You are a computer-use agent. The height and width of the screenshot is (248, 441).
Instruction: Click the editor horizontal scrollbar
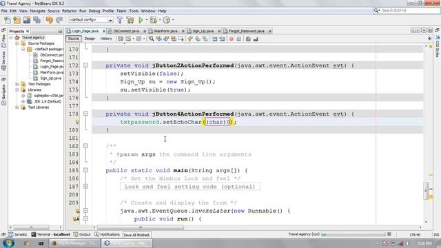coord(141,227)
